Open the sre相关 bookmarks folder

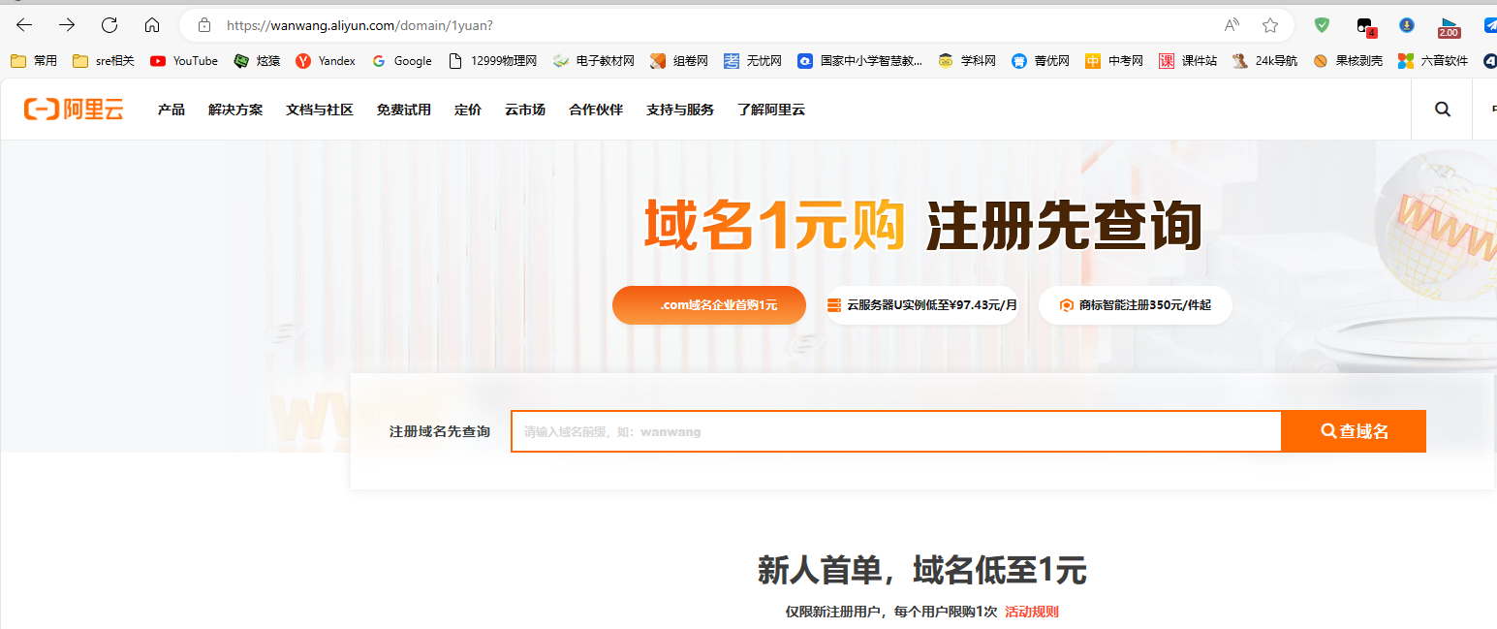click(104, 60)
